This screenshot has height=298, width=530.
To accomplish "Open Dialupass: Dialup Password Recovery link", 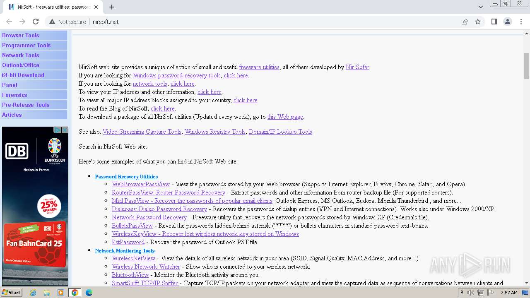I will click(x=159, y=209).
